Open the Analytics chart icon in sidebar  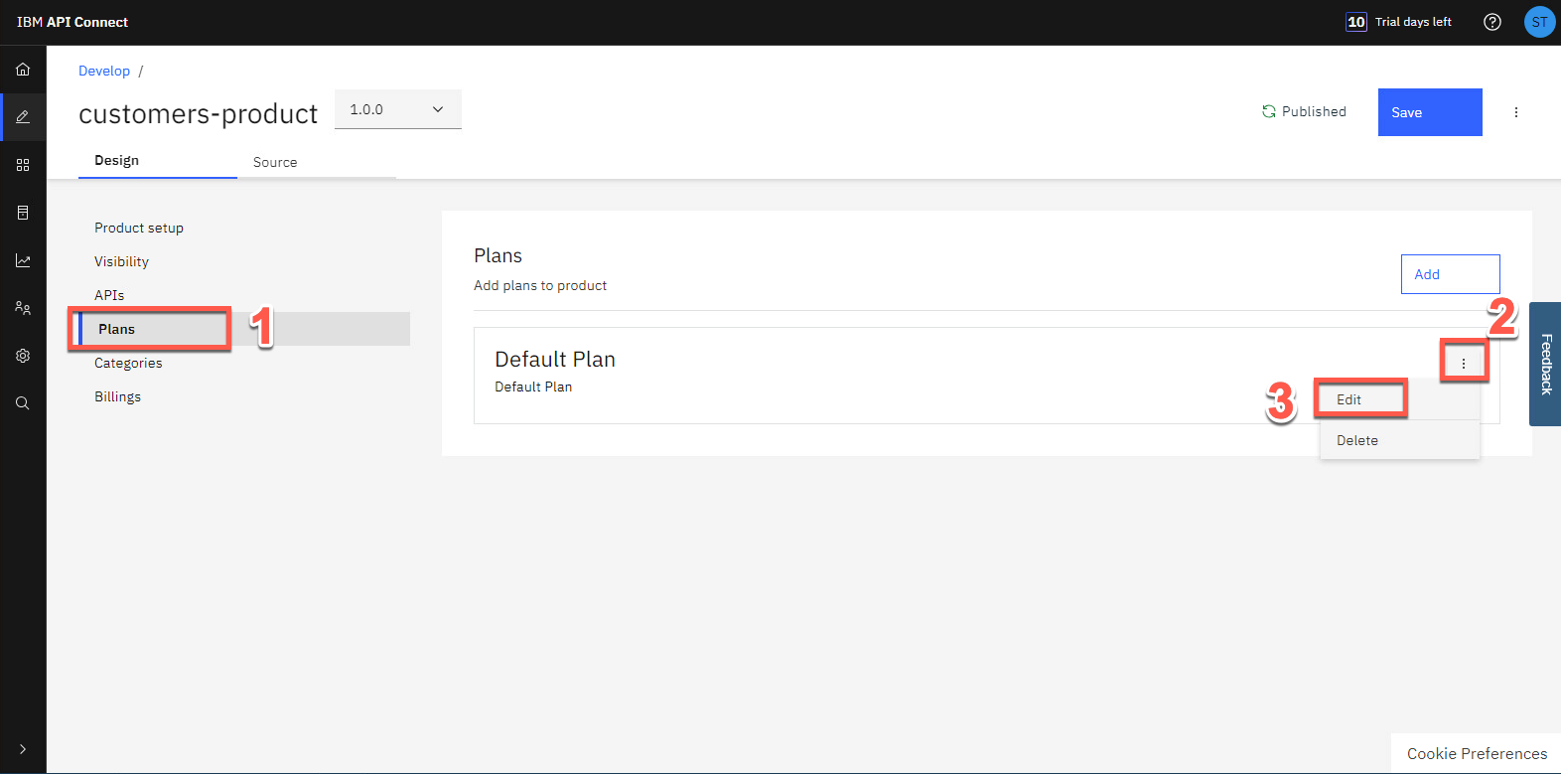click(23, 260)
